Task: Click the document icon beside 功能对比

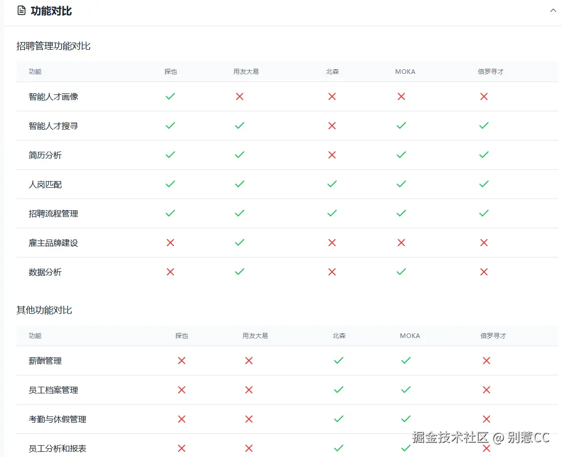Action: tap(22, 10)
